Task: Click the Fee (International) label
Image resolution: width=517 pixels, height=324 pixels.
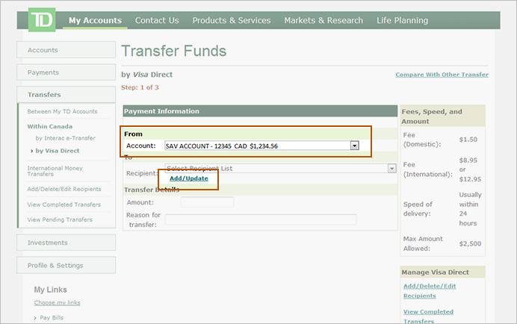Action: coord(428,169)
